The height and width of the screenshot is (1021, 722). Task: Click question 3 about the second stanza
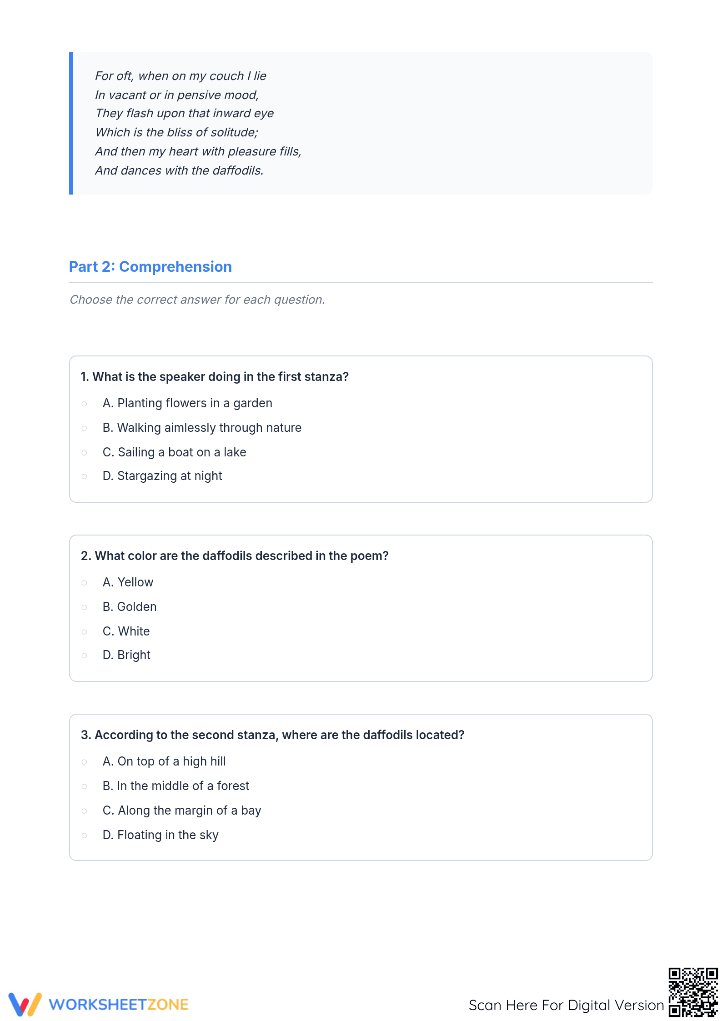273,735
